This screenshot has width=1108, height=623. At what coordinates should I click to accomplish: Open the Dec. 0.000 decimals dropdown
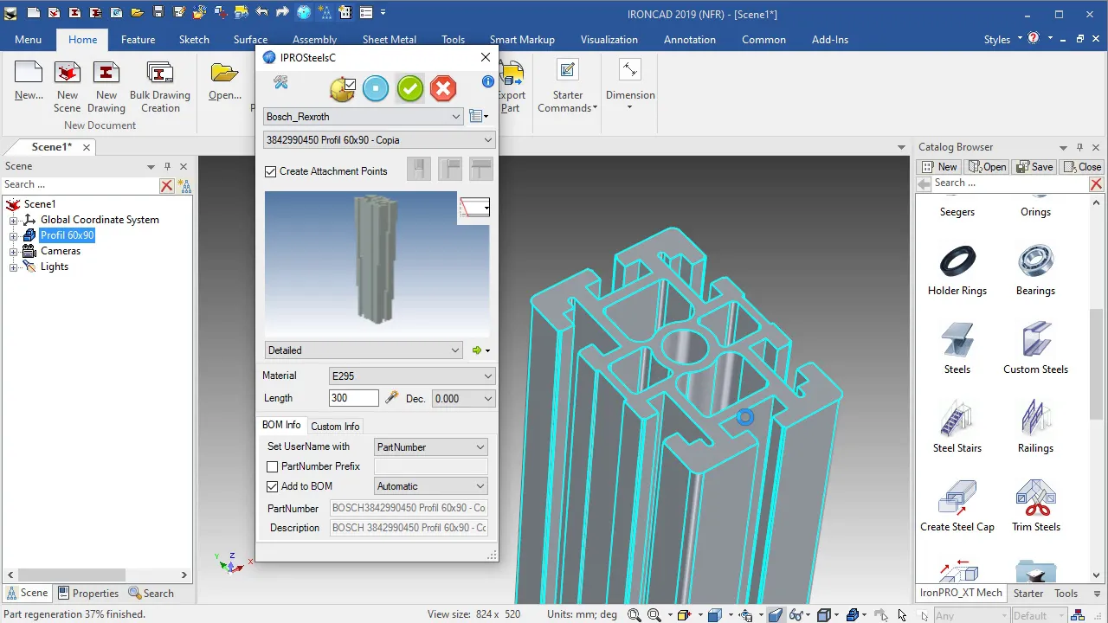[463, 398]
